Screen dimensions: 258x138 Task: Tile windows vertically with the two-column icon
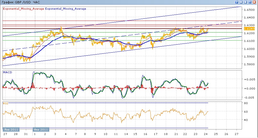[241, 2]
